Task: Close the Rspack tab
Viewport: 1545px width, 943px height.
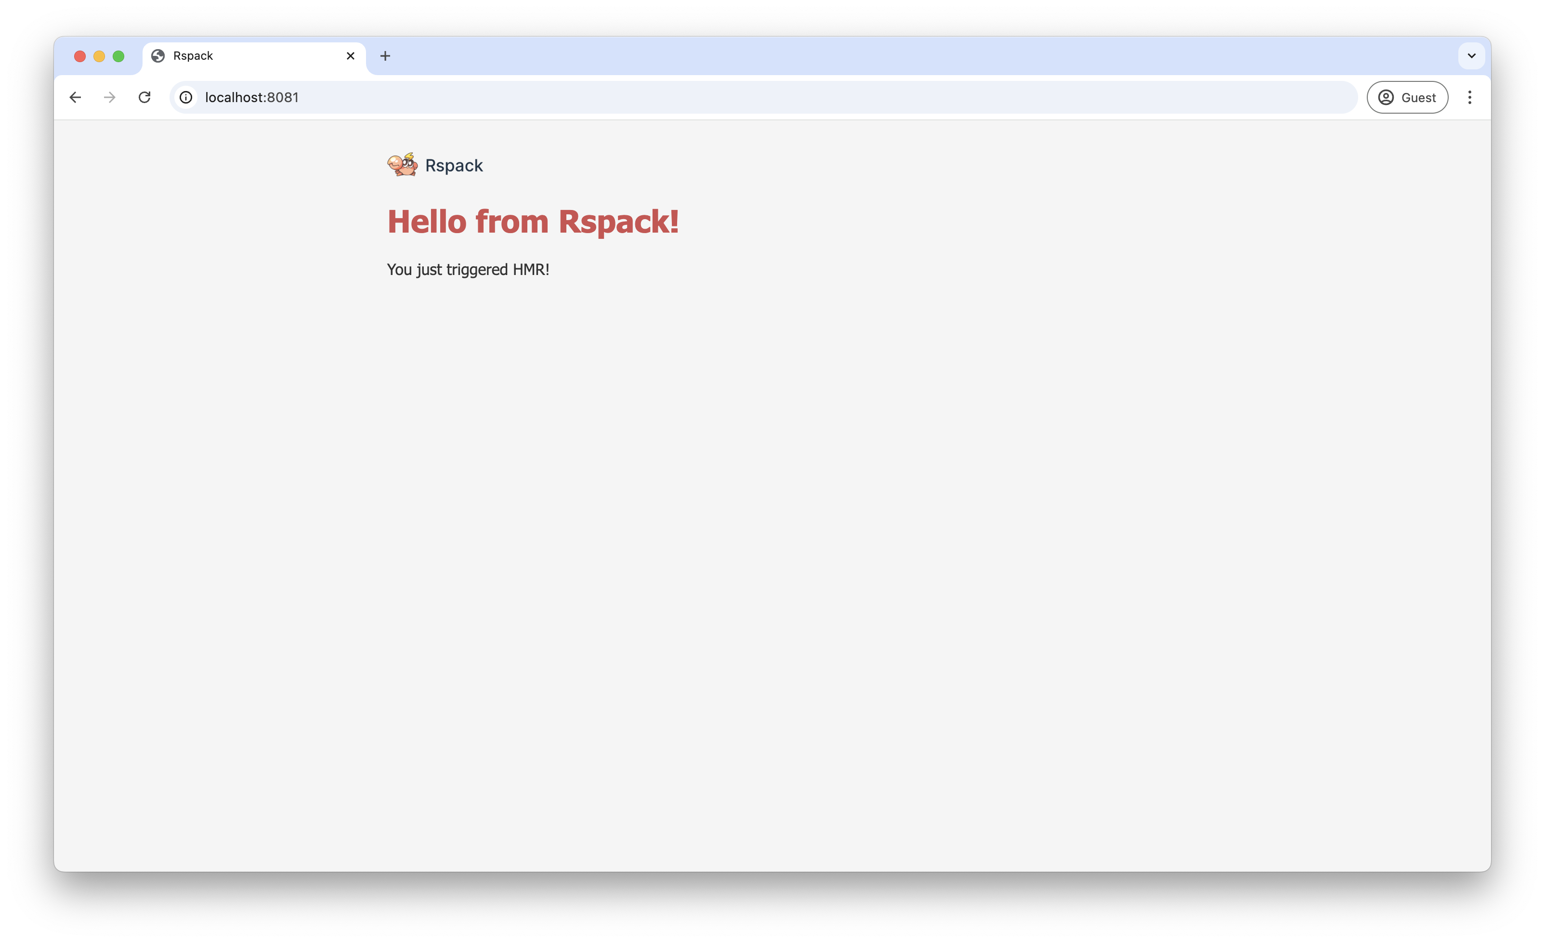Action: coord(350,56)
